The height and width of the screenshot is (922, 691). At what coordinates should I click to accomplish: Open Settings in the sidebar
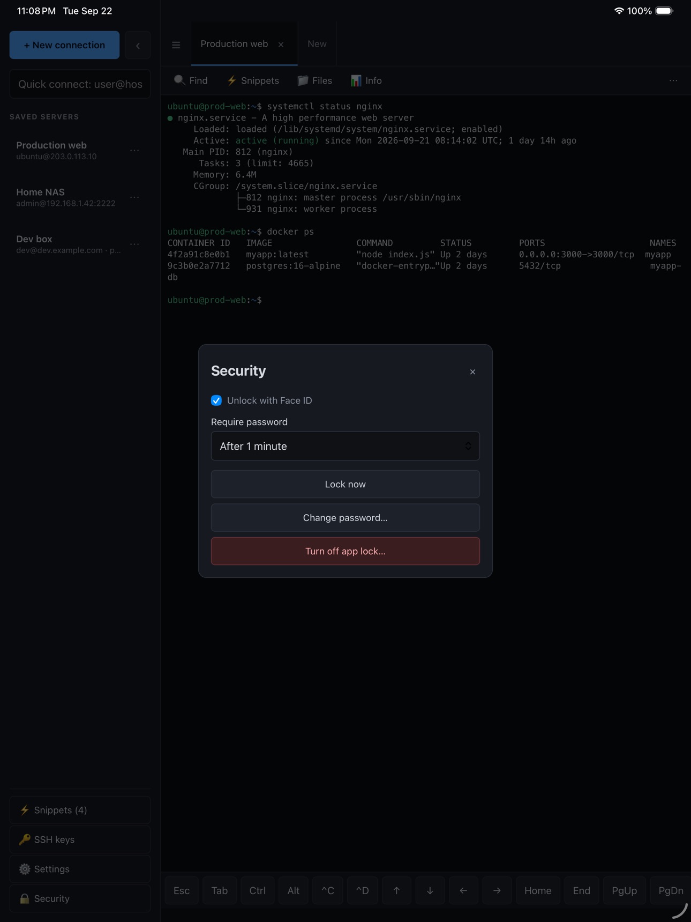(80, 869)
